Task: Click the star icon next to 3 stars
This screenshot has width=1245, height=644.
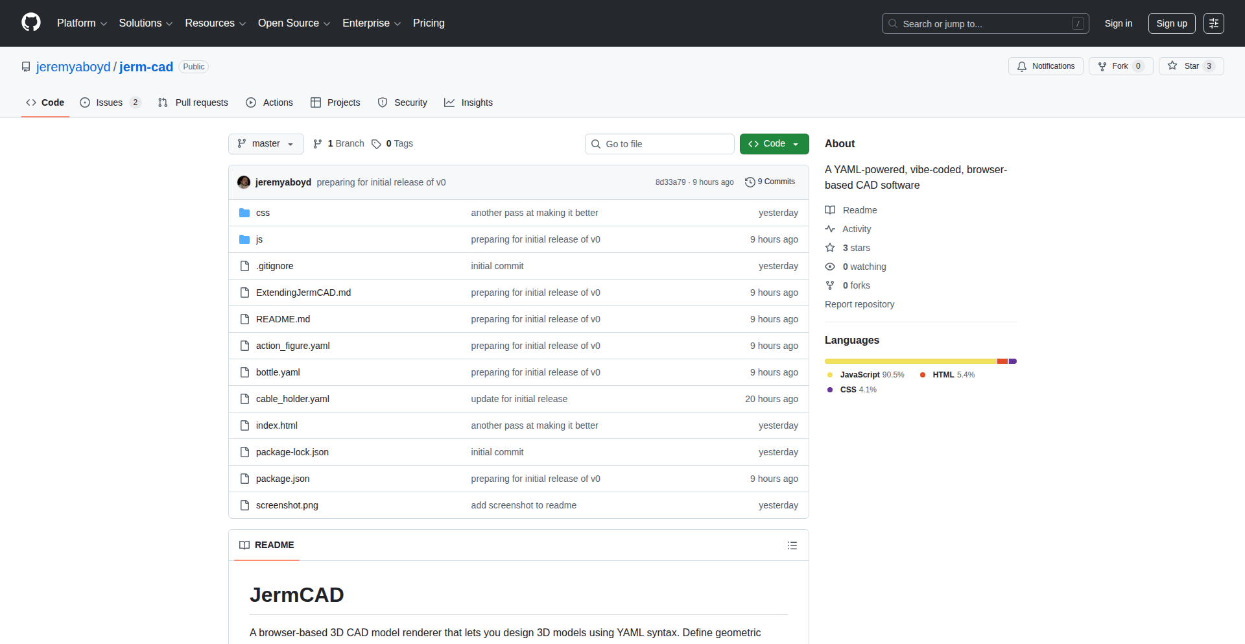Action: [830, 248]
